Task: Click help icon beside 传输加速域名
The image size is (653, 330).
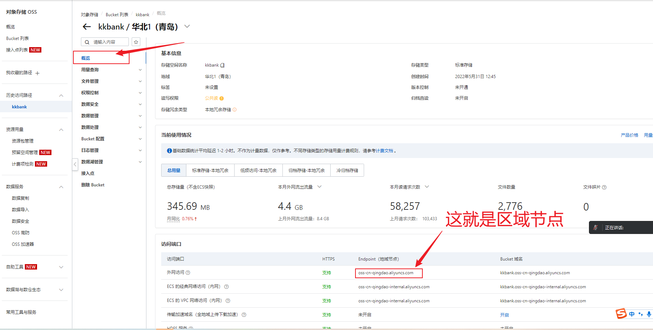Action: pos(244,315)
